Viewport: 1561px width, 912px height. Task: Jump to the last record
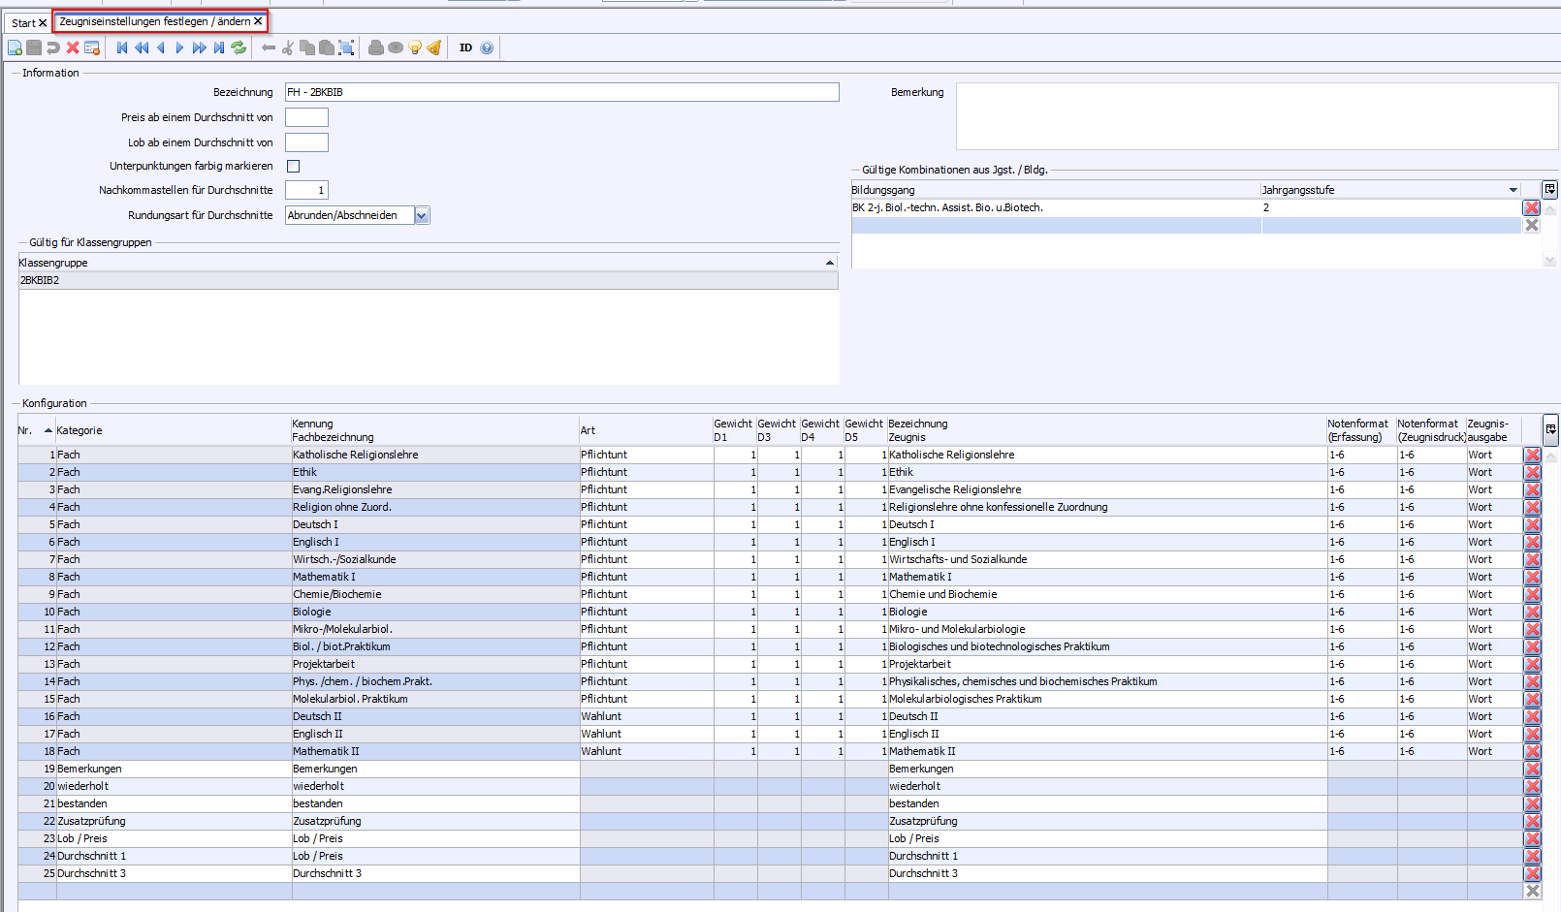(219, 47)
